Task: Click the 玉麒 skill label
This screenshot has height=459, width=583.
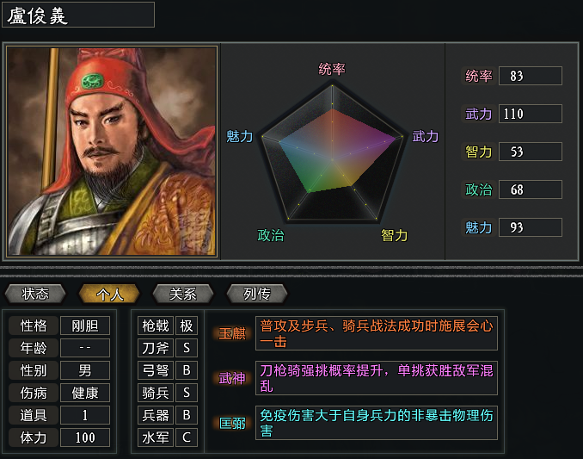Action: point(232,333)
